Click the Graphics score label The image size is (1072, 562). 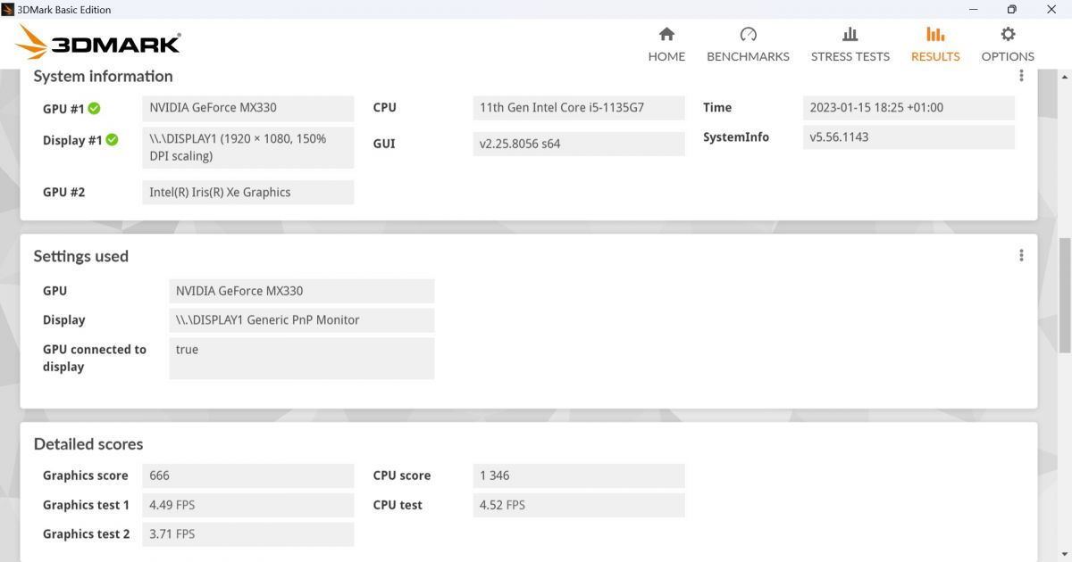(x=86, y=475)
